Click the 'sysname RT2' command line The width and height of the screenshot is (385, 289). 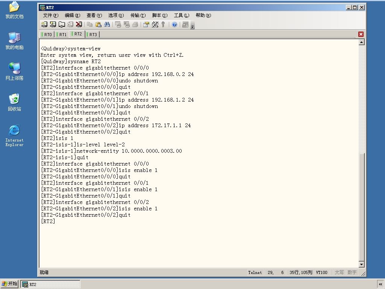[x=71, y=61]
